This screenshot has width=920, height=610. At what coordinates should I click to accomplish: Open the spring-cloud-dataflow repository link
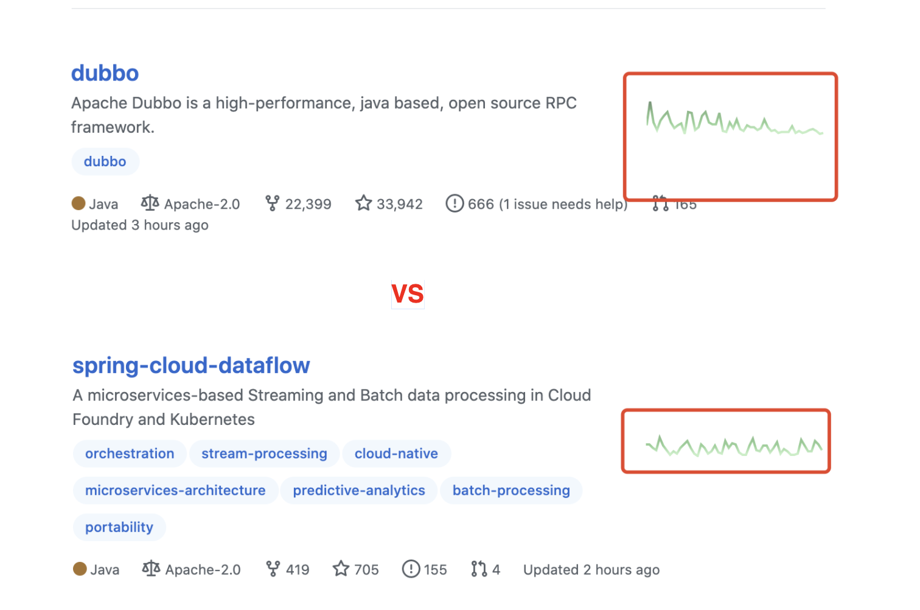point(191,365)
